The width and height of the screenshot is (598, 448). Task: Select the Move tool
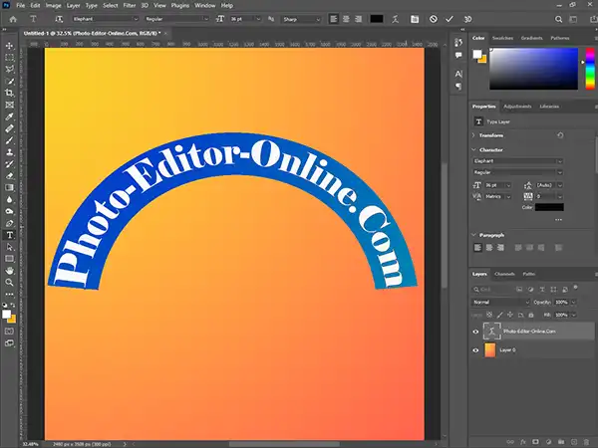click(10, 46)
